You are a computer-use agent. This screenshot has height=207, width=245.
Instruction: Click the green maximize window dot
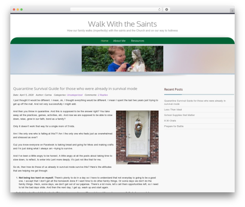tap(22, 9)
